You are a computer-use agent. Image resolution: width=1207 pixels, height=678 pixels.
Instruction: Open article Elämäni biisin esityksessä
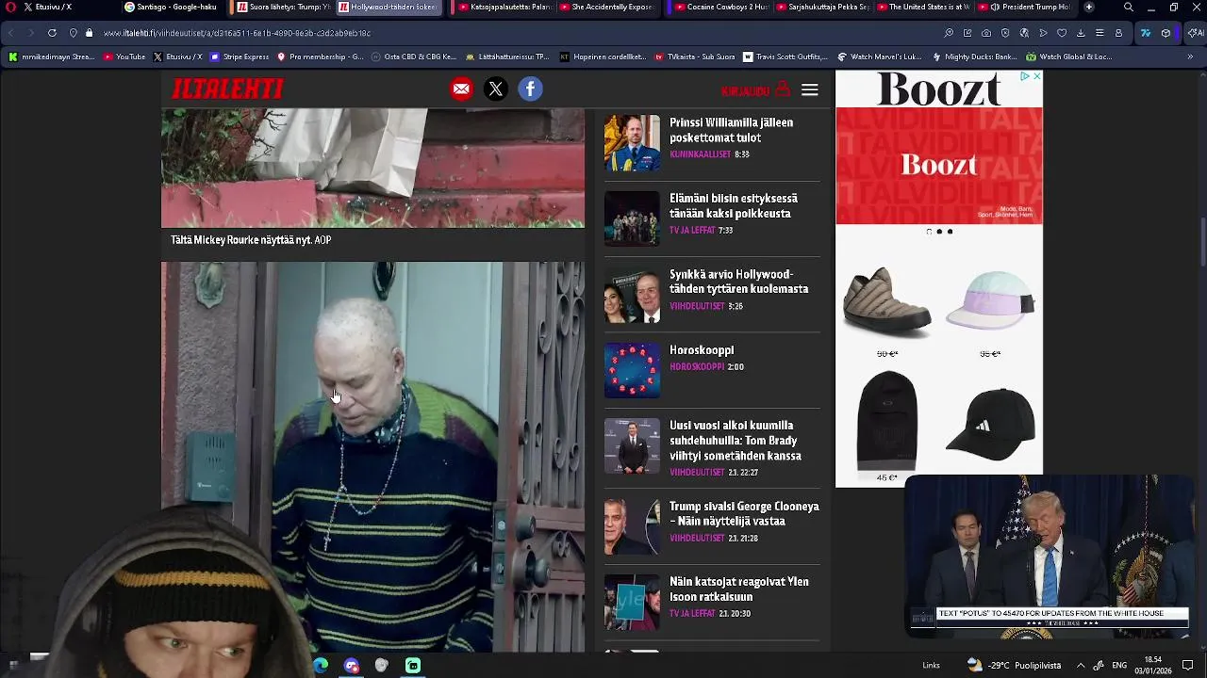pos(734,206)
